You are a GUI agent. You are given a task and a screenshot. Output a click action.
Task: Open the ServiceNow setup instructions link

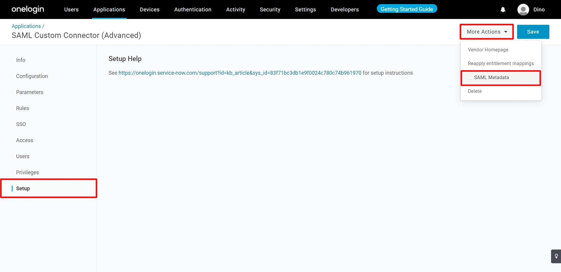click(240, 73)
